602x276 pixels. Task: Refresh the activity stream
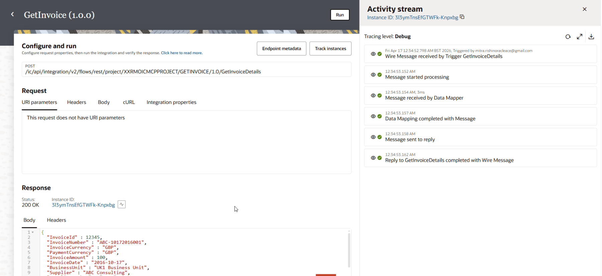click(x=568, y=37)
